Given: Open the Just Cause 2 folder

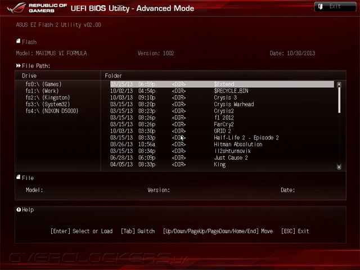Looking at the screenshot, I should pyautogui.click(x=222, y=157).
